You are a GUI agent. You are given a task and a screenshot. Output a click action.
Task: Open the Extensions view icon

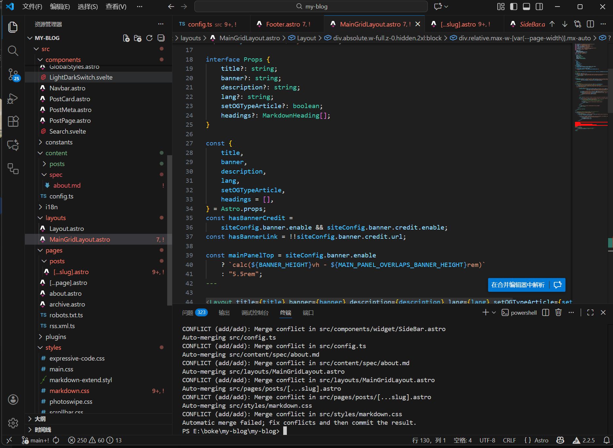pyautogui.click(x=13, y=121)
